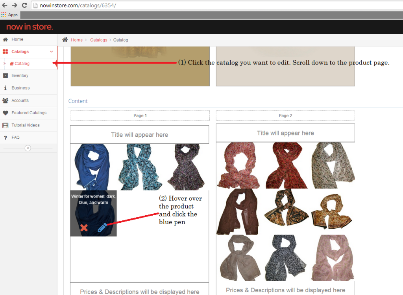
Task: Select the dark paisley scarf on Page 2
Action: (x=286, y=208)
